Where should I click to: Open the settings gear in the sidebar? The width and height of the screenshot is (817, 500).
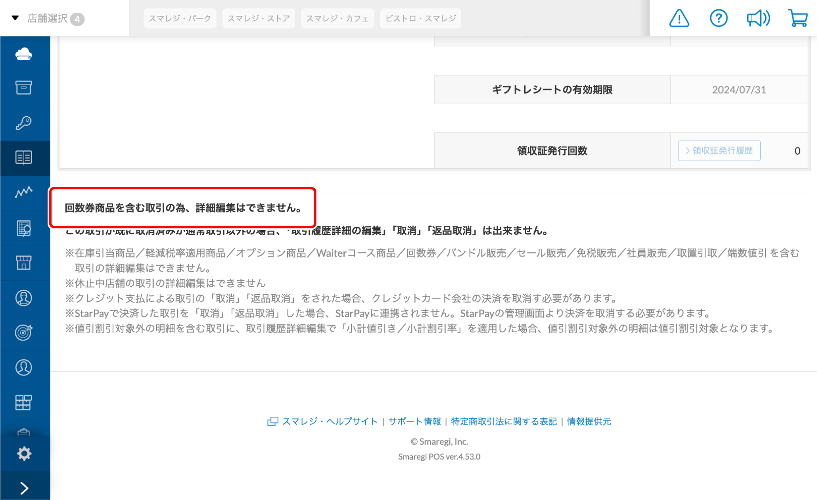pos(25,453)
